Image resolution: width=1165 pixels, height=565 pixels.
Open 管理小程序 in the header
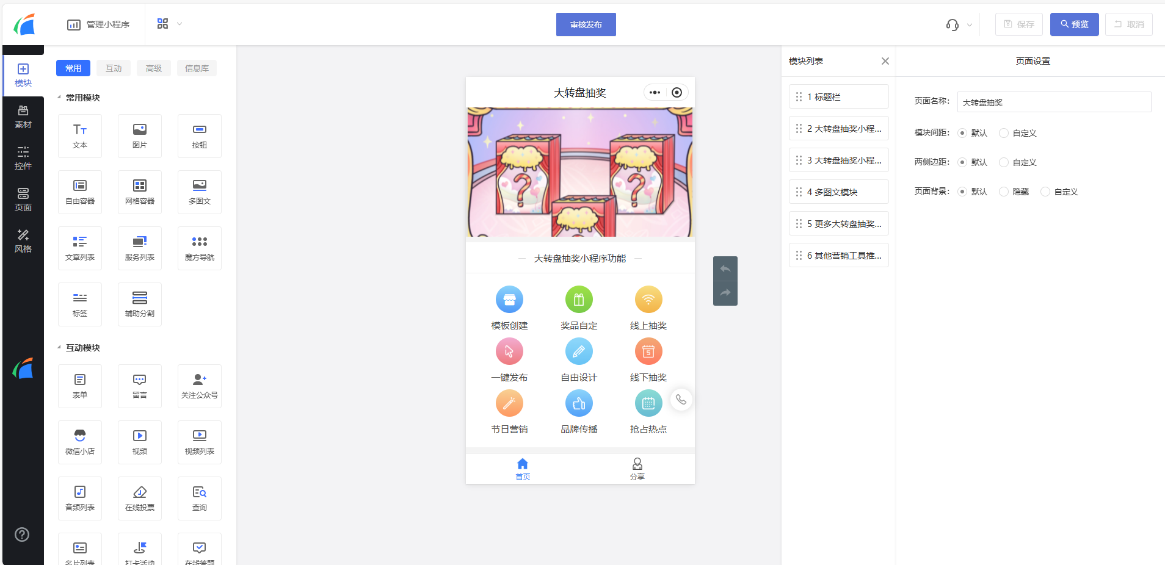98,24
